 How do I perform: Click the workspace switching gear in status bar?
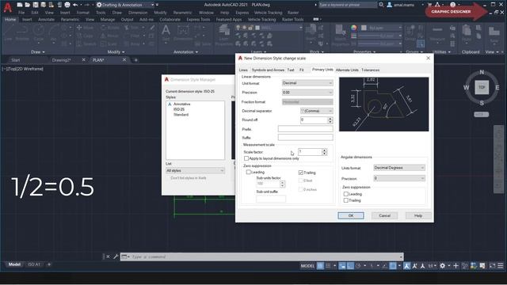(442, 266)
